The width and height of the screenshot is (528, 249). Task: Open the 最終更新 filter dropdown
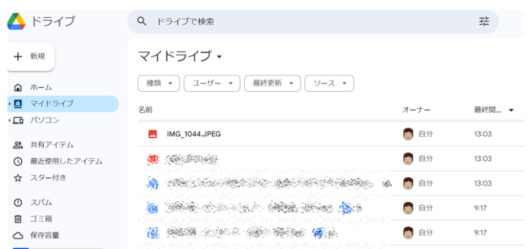(x=272, y=83)
